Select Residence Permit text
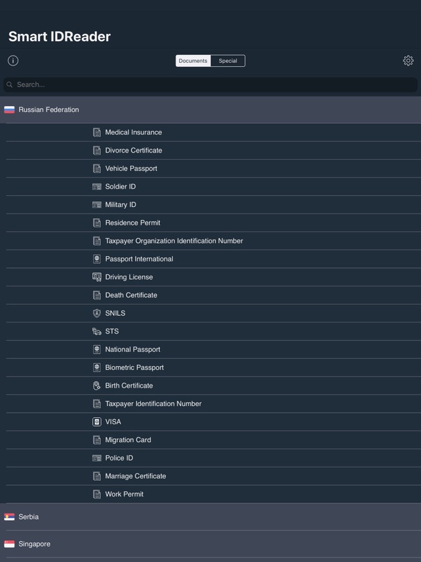The image size is (421, 562). tap(132, 223)
